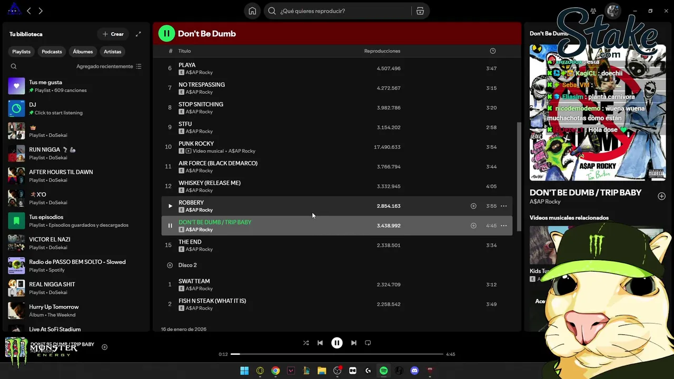Image resolution: width=674 pixels, height=379 pixels.
Task: Open Hurry Up Tomorrow album
Action: (76, 311)
